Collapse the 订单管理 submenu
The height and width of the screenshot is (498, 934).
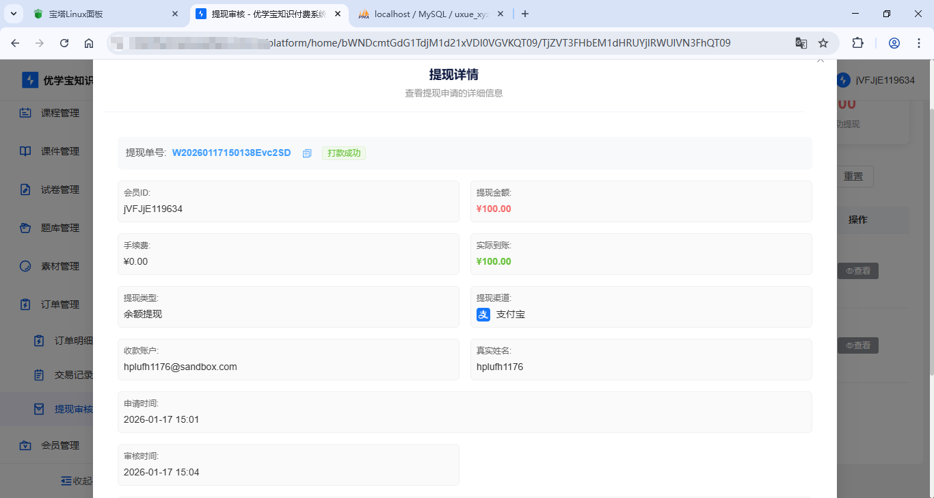pos(25,304)
